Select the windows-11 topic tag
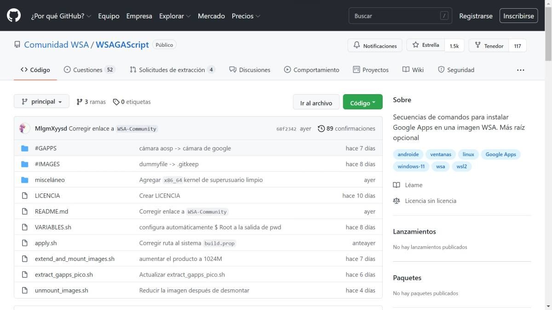552x310 pixels. click(411, 166)
